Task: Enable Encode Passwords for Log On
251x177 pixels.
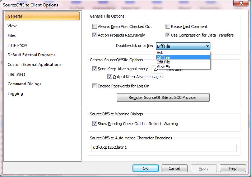Action: point(95,86)
